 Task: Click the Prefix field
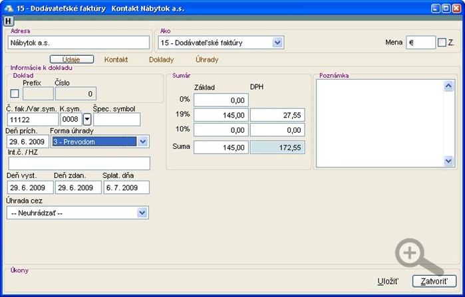pyautogui.click(x=39, y=94)
